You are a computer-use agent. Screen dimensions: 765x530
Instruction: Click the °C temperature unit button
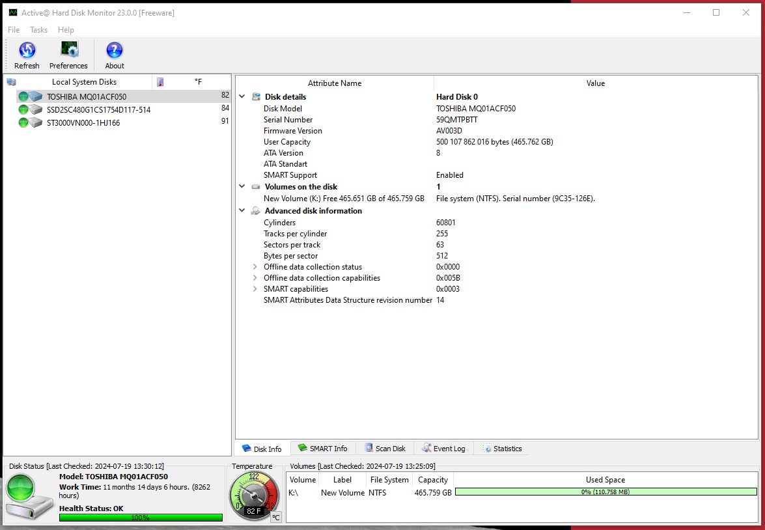(275, 517)
